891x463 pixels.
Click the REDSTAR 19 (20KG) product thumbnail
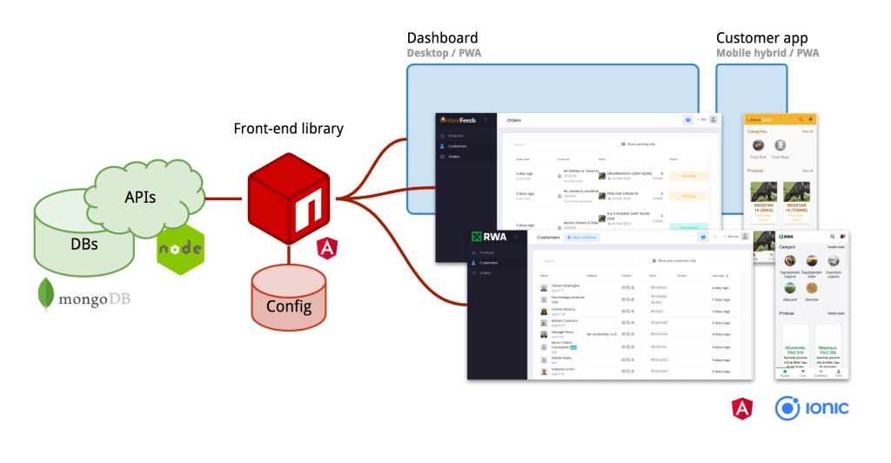coord(764,193)
